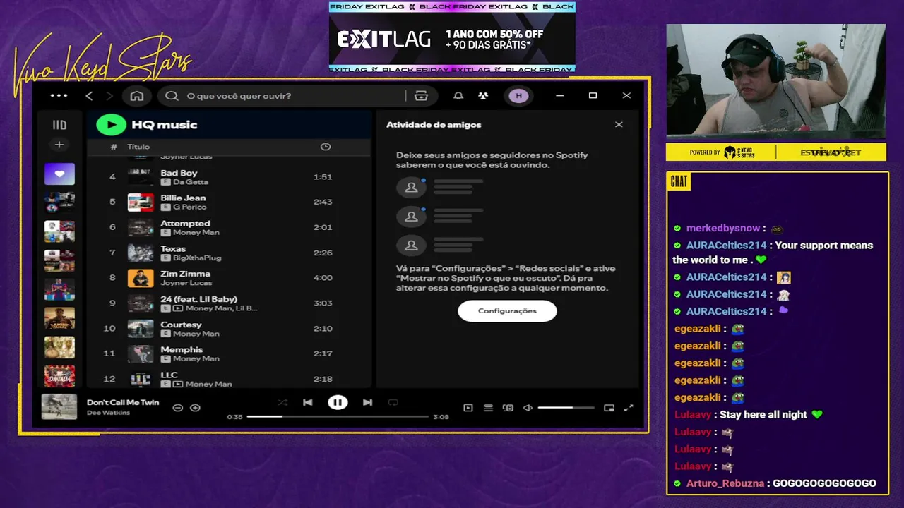Go forward with the right arrow
The height and width of the screenshot is (508, 904).
click(109, 96)
